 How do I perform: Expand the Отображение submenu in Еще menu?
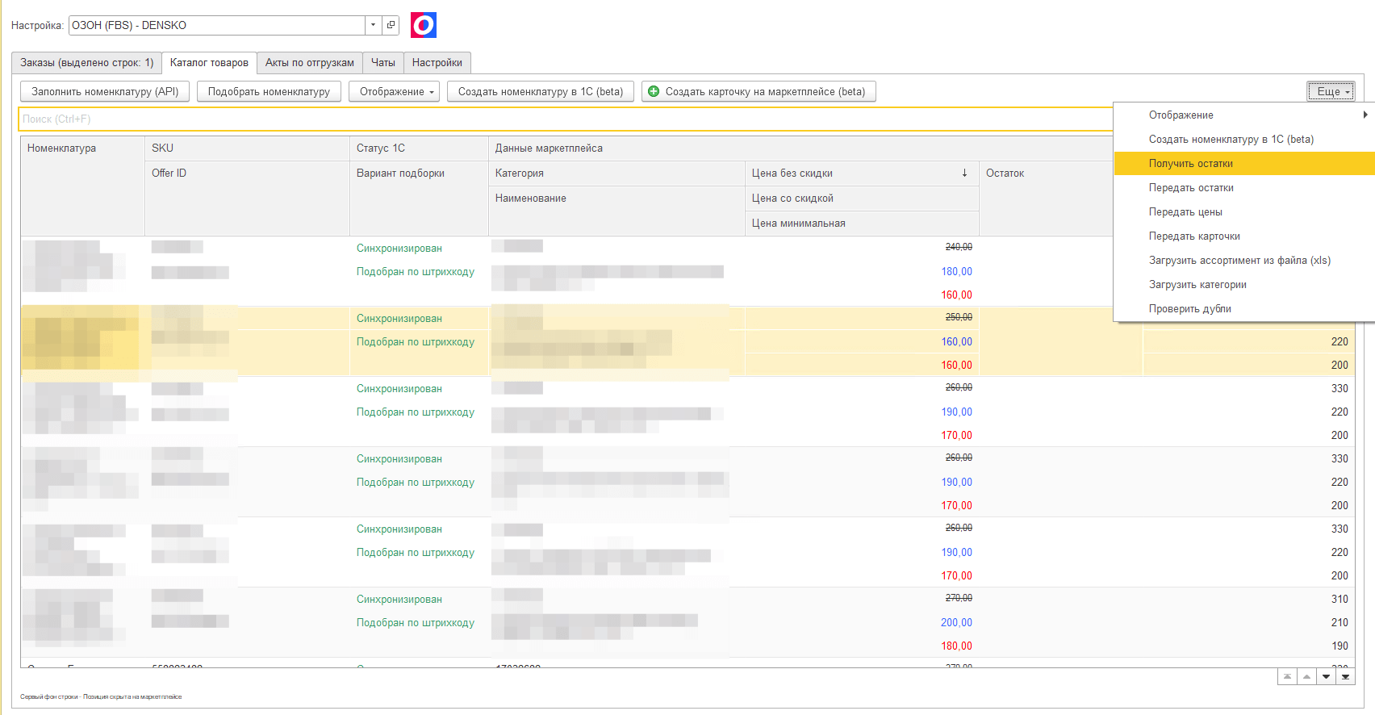click(1244, 115)
